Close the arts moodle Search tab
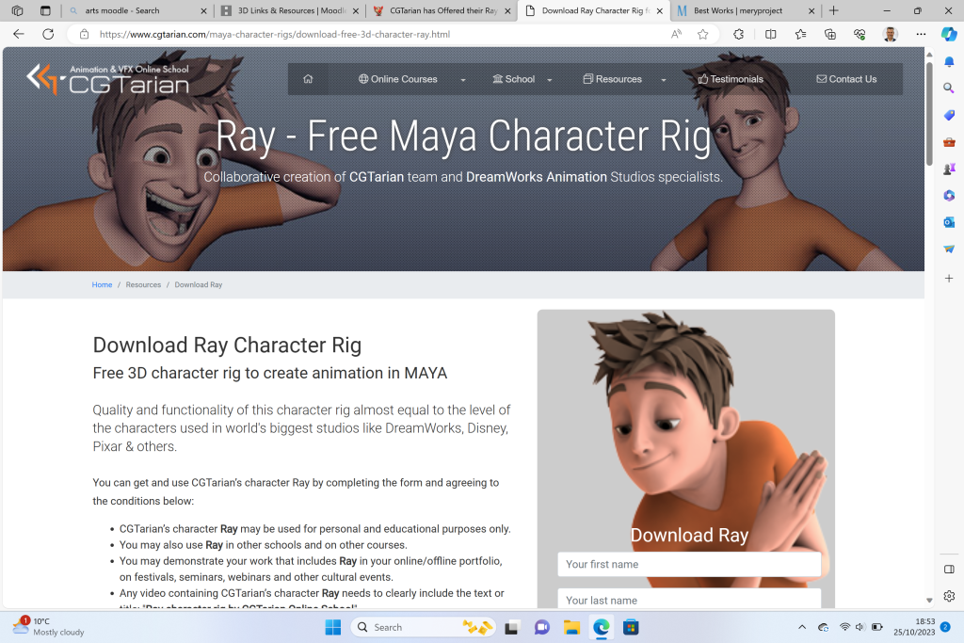Screen dimensions: 964x643 (x=204, y=10)
